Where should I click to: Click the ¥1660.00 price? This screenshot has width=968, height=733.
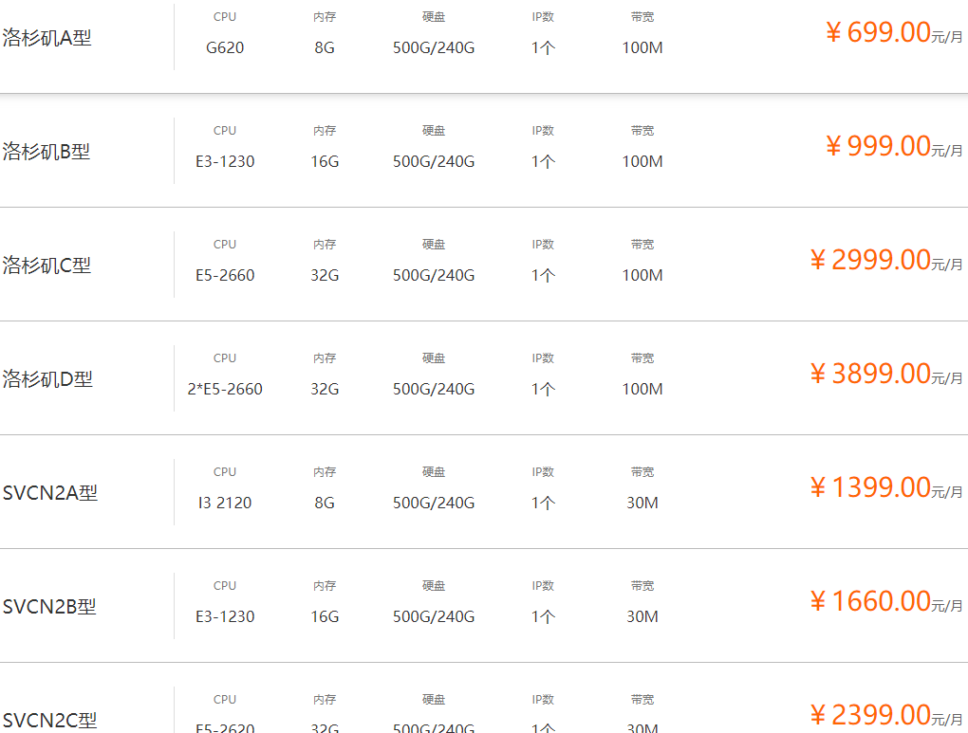871,602
